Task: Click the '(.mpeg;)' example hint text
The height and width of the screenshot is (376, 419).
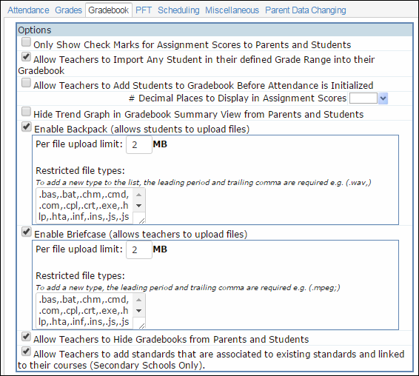Action: (x=324, y=287)
